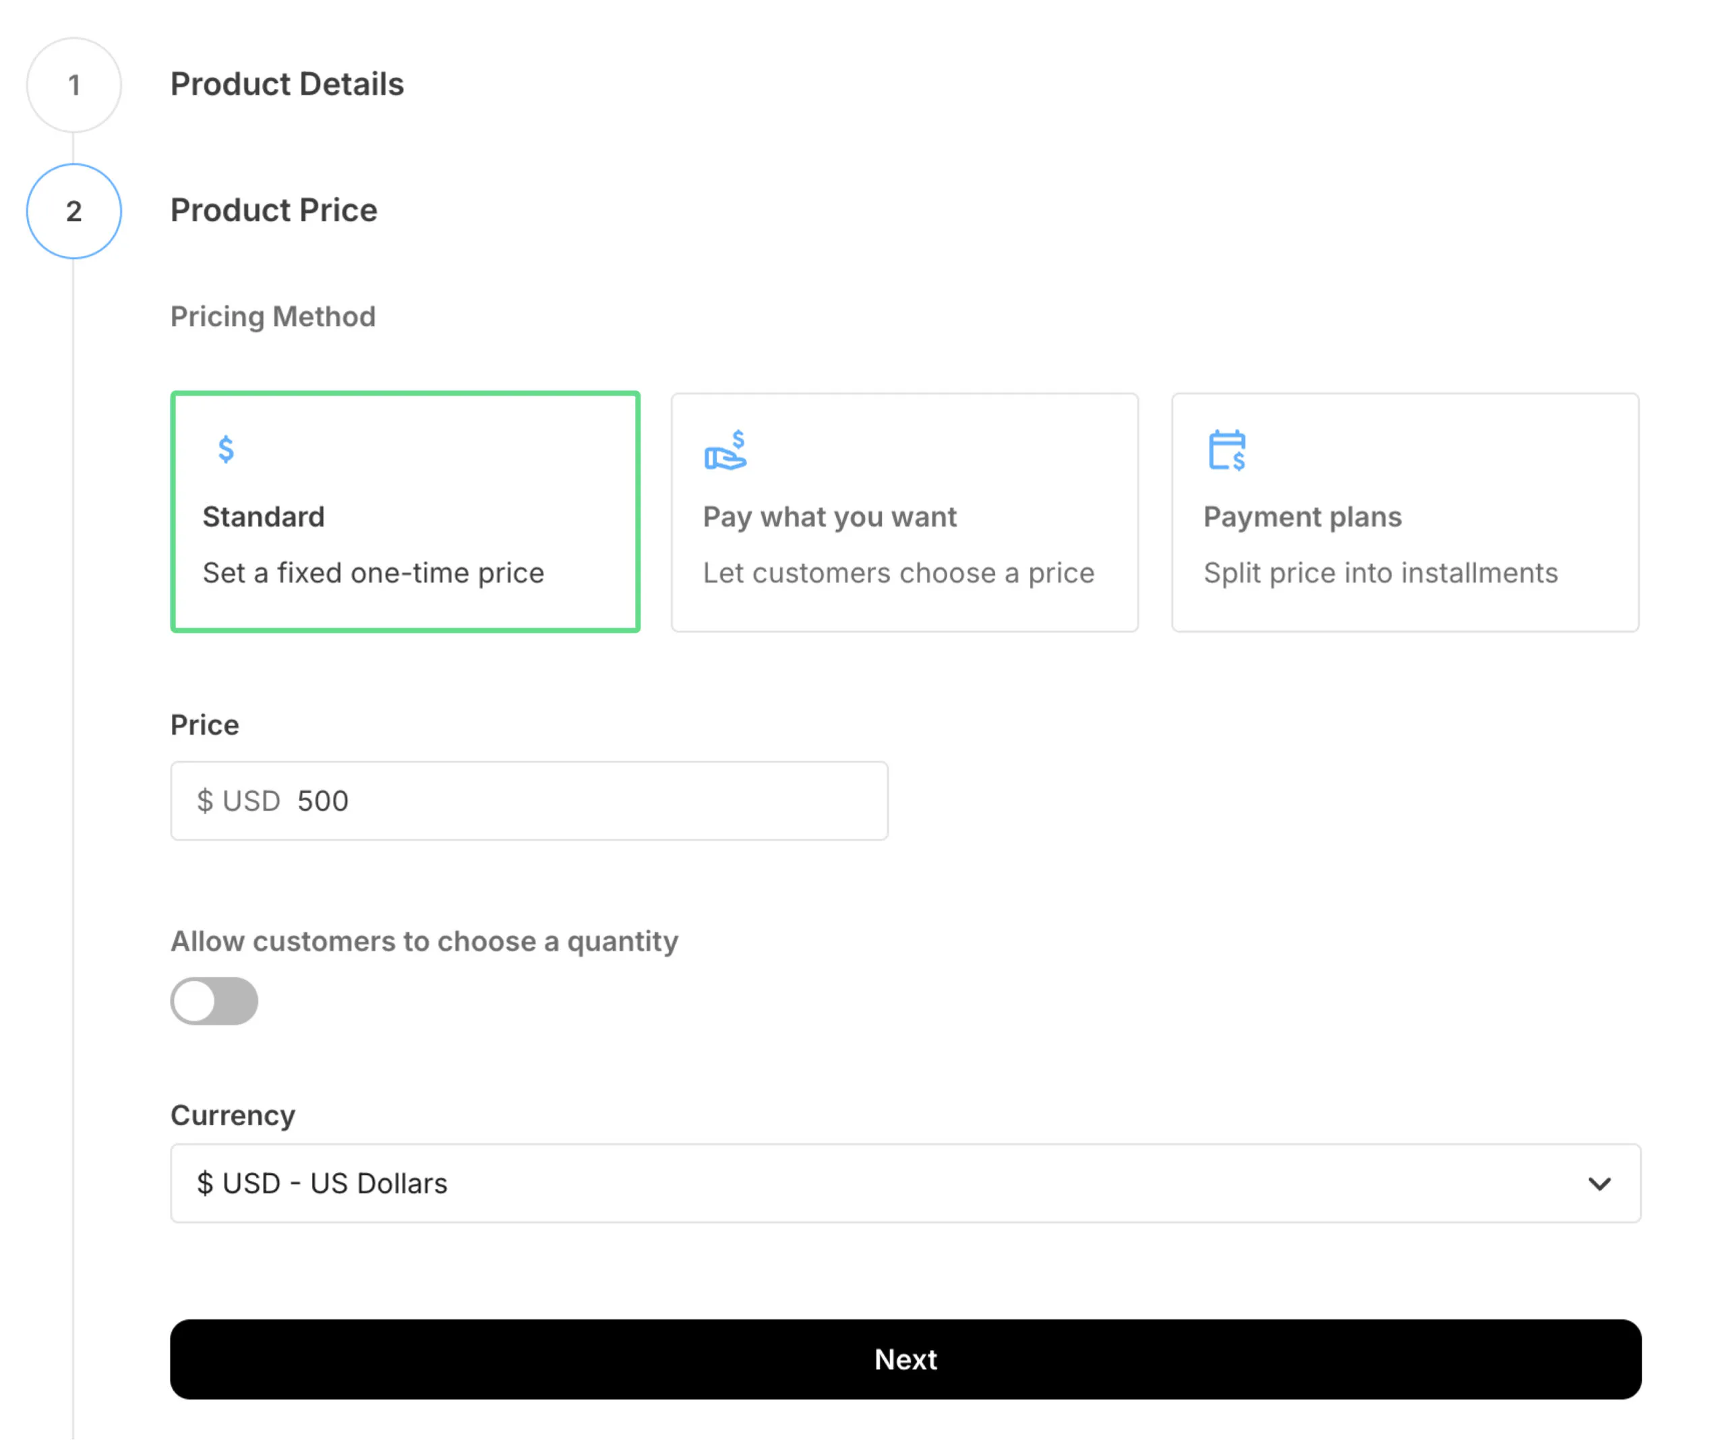Screen dimensions: 1726x1440
Task: Click the calendar dollar icon
Action: pyautogui.click(x=1227, y=450)
